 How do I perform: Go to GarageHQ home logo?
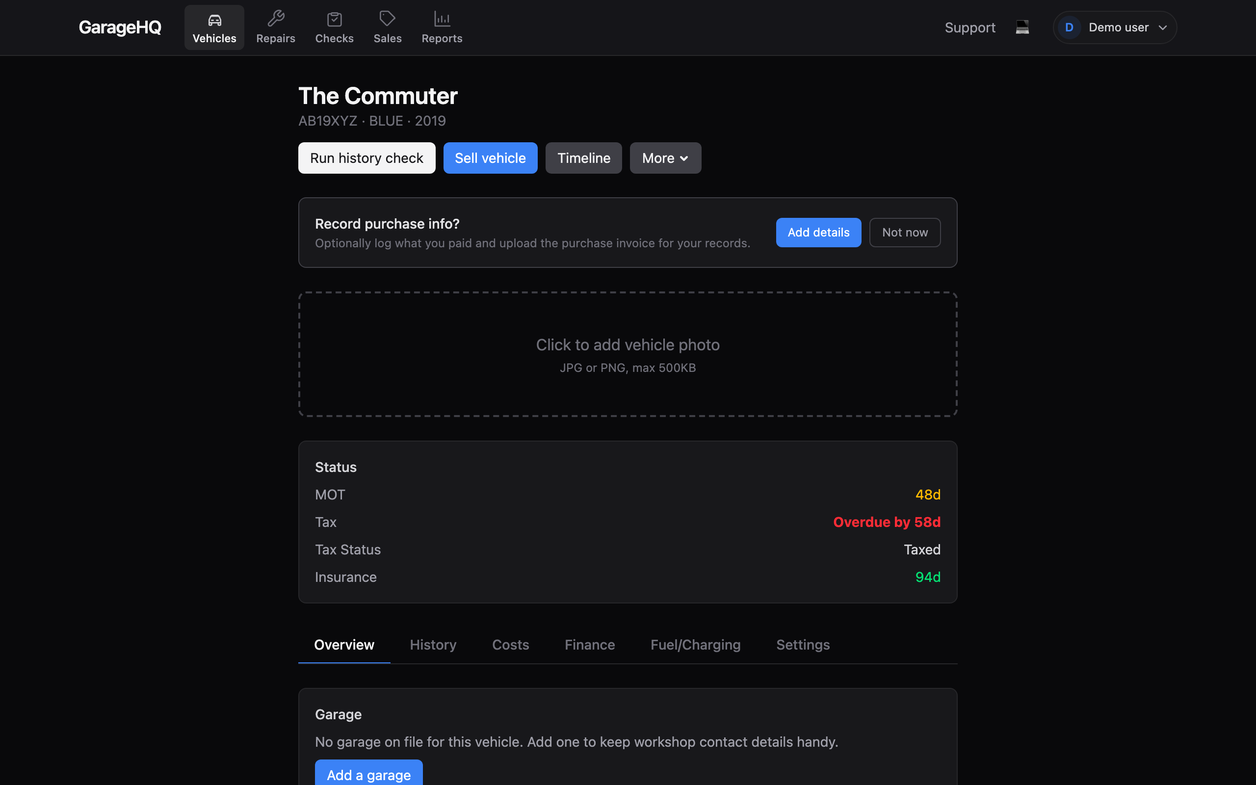(x=120, y=27)
